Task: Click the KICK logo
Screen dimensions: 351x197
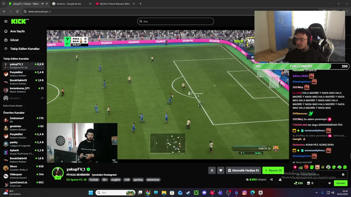Action: point(20,21)
